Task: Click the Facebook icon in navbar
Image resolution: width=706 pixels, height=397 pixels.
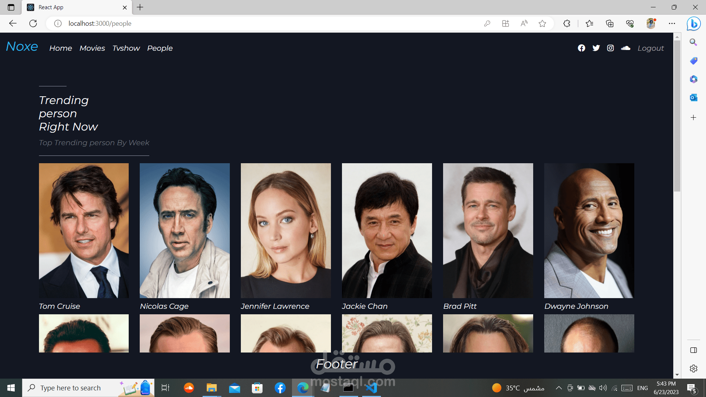Action: click(x=581, y=48)
